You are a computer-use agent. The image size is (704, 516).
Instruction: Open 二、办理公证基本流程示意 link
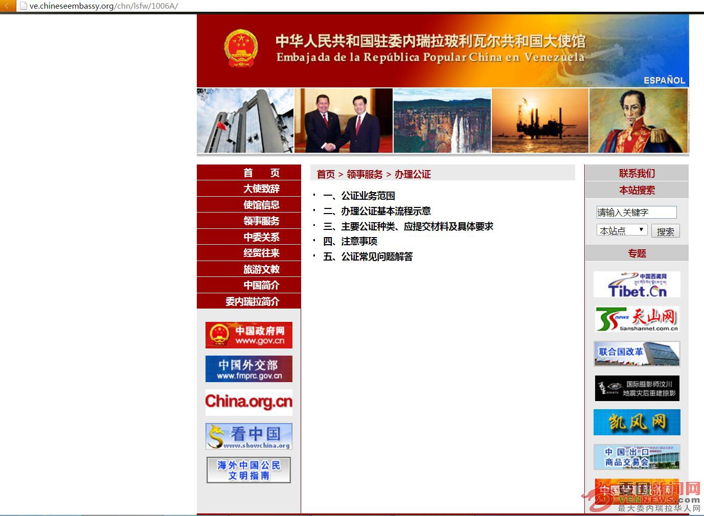point(377,211)
